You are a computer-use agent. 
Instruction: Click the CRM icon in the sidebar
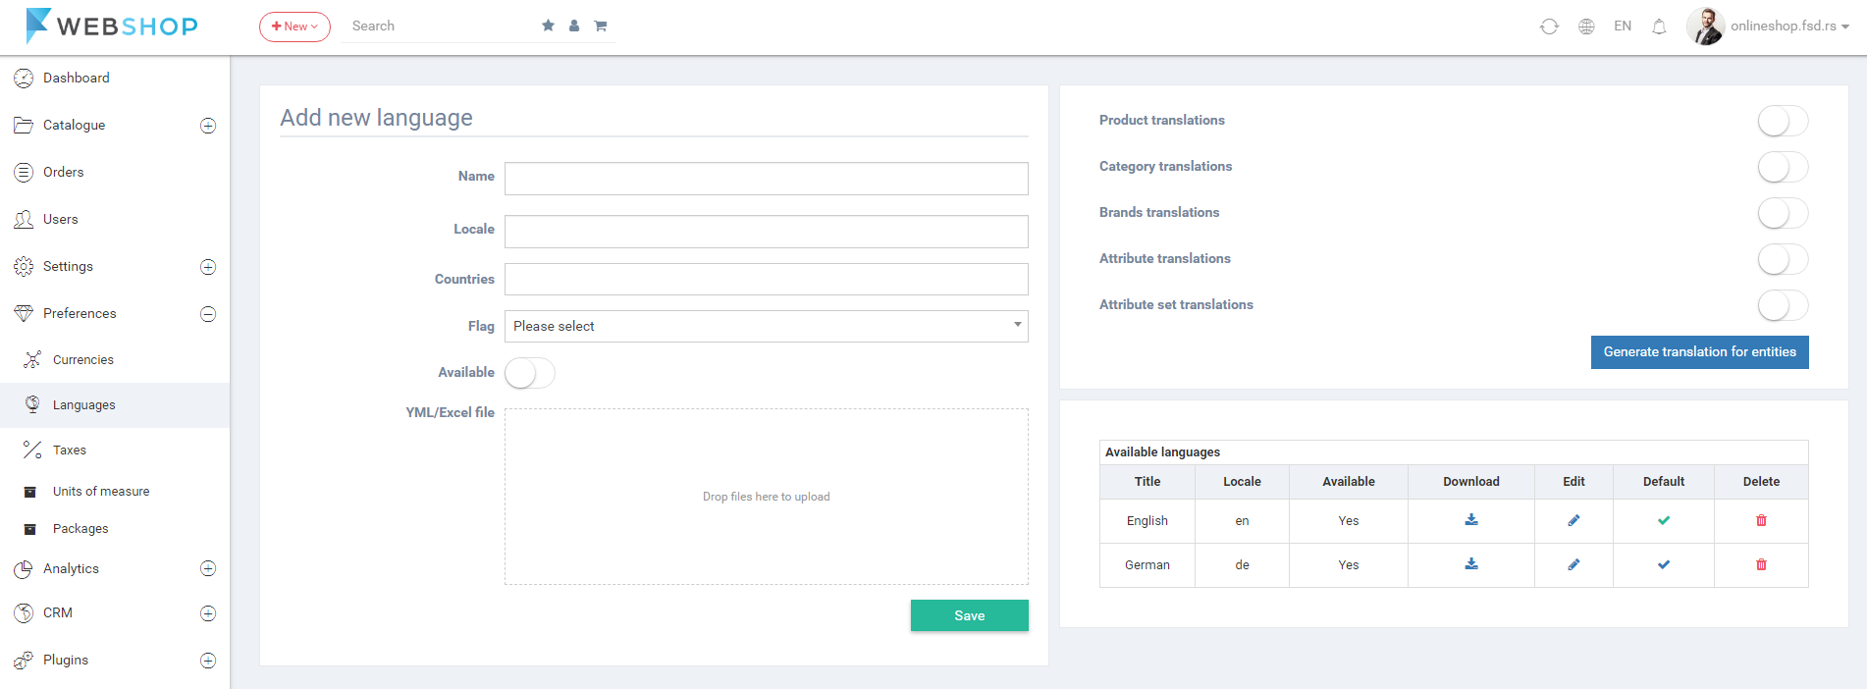click(24, 613)
